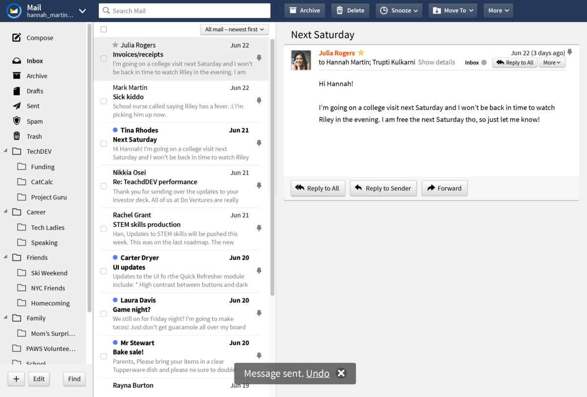The height and width of the screenshot is (397, 587).
Task: Go to the Spam folder
Action: pos(34,121)
